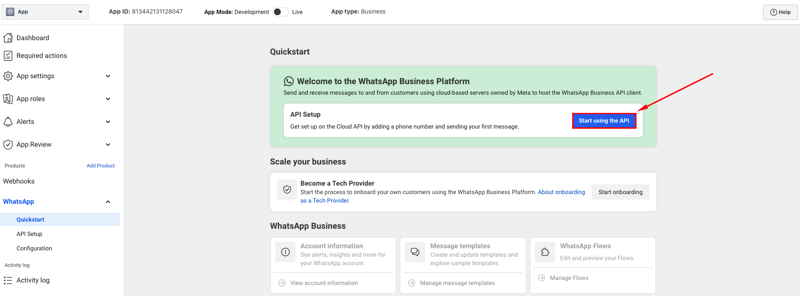Expand the App settings chevron

[108, 76]
